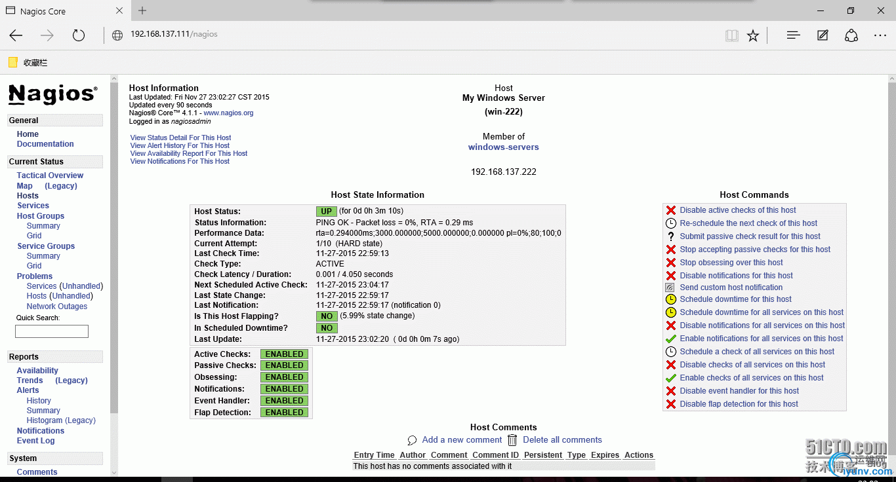Click the sidebar scroll down arrow
This screenshot has height=482, width=896.
114,472
